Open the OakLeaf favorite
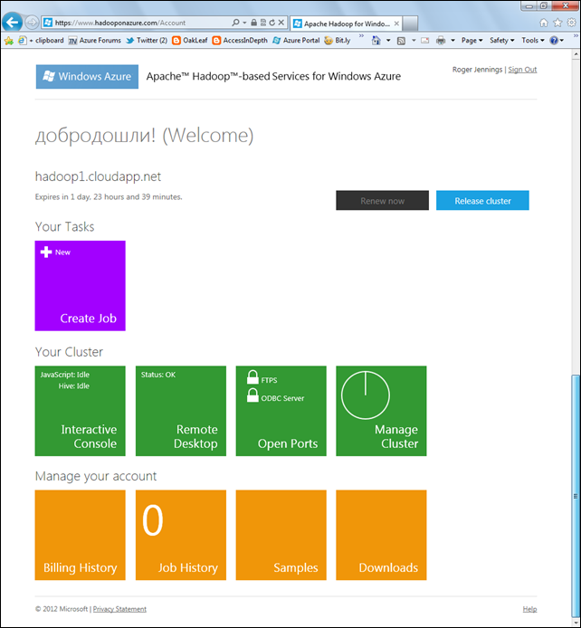 coord(190,40)
